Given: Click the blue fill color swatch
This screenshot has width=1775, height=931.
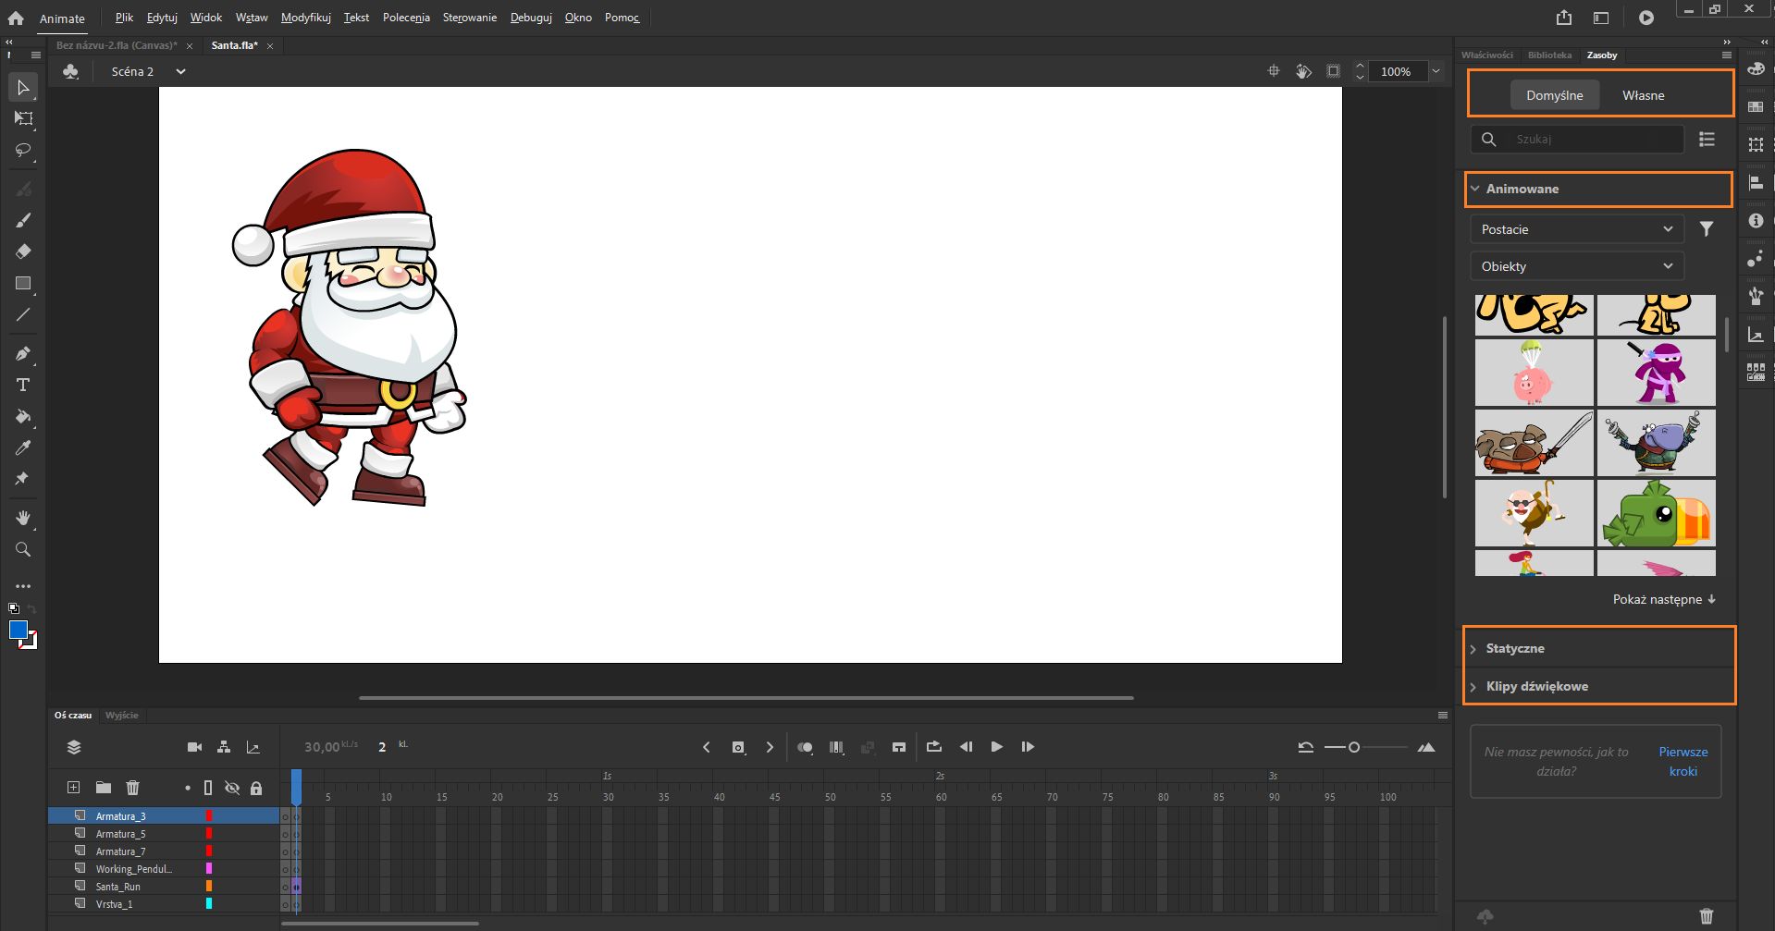Looking at the screenshot, I should click(x=18, y=630).
